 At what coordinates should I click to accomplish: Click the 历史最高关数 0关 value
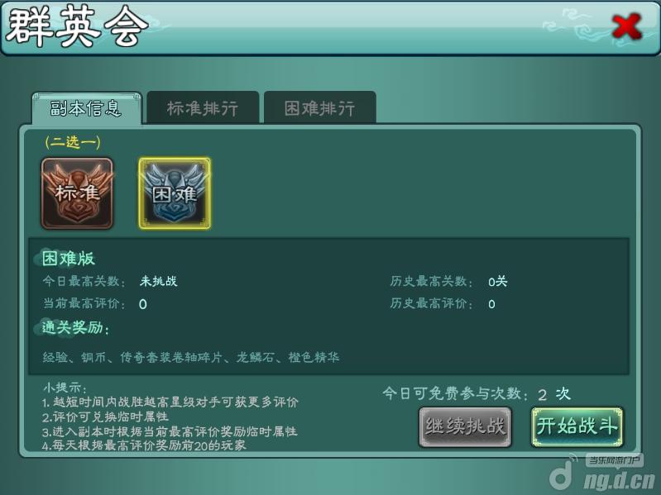tap(497, 282)
